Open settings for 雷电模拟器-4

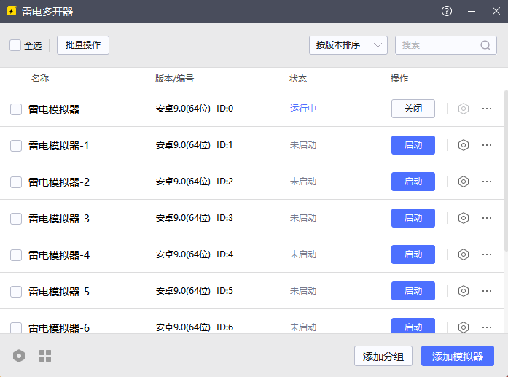pos(463,254)
